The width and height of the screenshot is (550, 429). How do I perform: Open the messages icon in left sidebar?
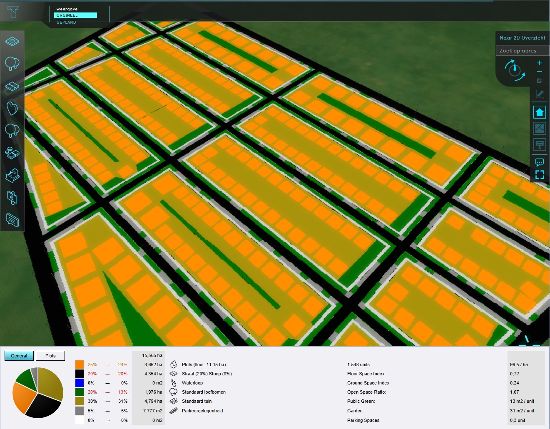click(12, 220)
